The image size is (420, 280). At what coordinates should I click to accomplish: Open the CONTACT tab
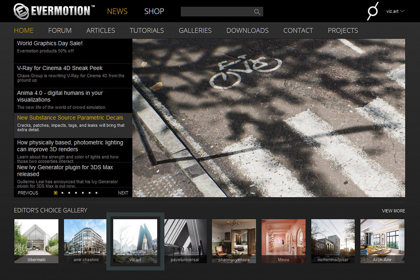click(298, 30)
